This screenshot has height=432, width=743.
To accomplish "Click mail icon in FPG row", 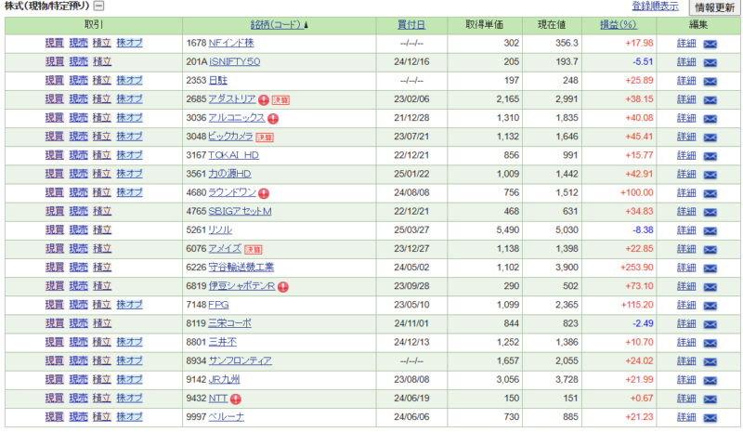I will tap(710, 306).
